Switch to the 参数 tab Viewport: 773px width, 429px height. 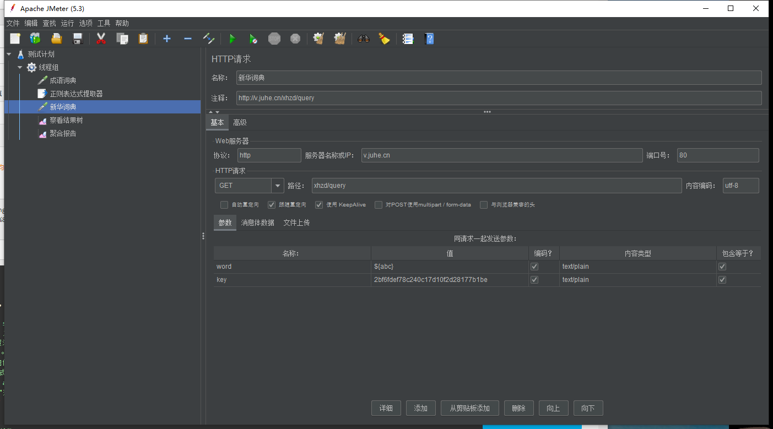point(225,222)
